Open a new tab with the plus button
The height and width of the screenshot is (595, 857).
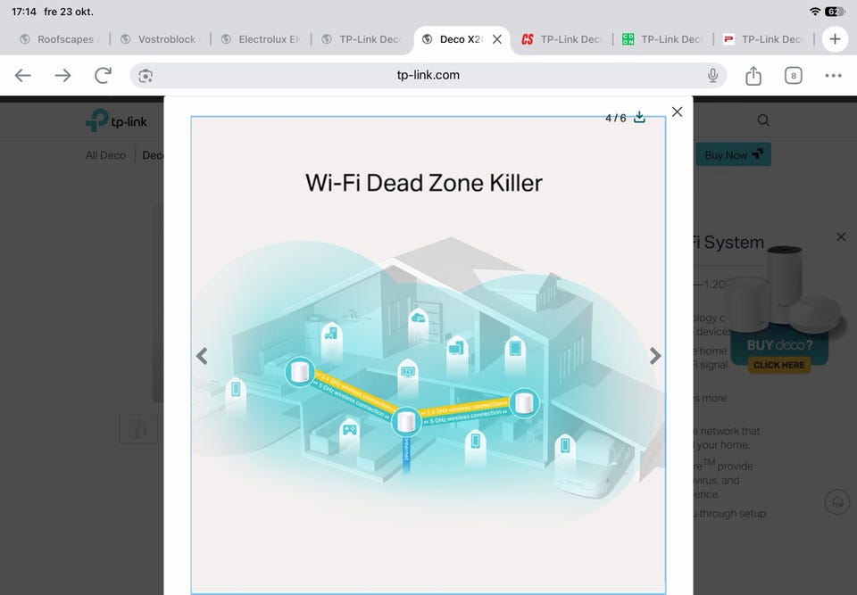[x=835, y=39]
